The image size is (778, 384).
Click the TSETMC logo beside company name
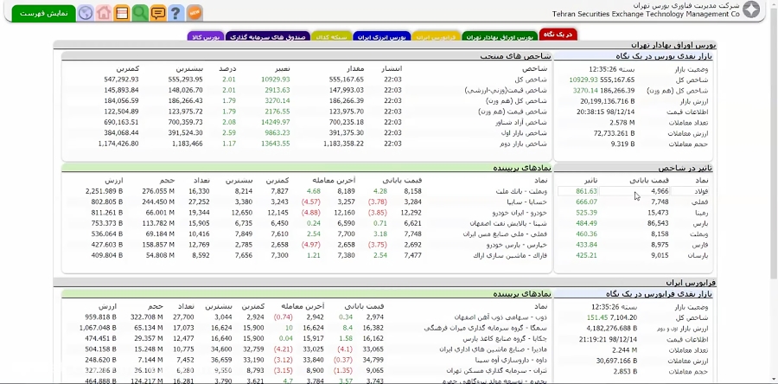751,10
